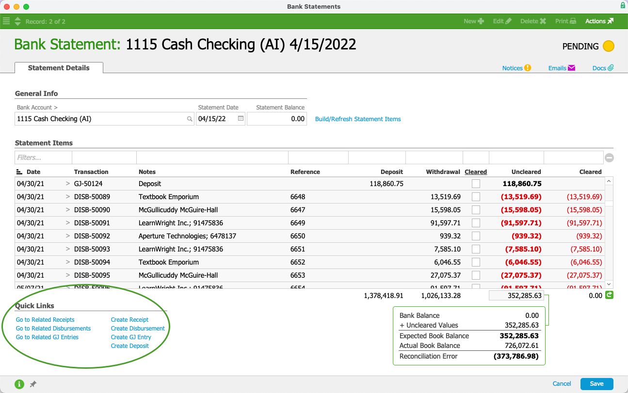Click the bank account search magnifier
The image size is (628, 393).
(190, 119)
